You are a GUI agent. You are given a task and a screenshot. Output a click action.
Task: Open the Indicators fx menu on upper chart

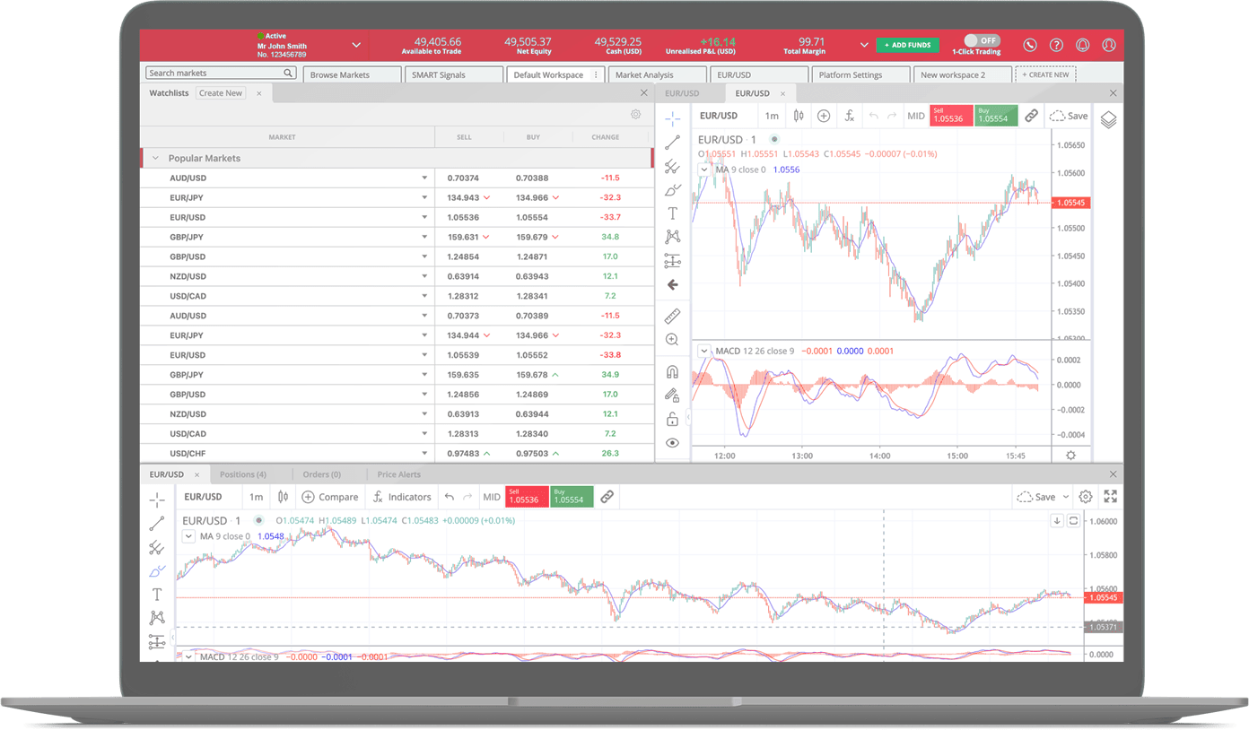point(849,116)
